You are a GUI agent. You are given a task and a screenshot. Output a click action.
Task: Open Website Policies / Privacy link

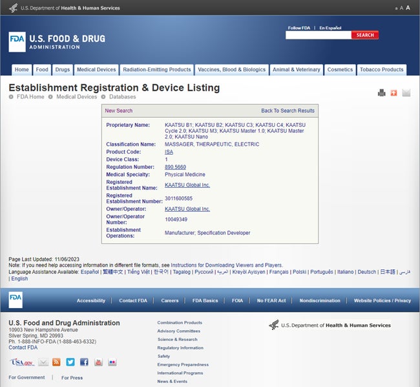[383, 301]
